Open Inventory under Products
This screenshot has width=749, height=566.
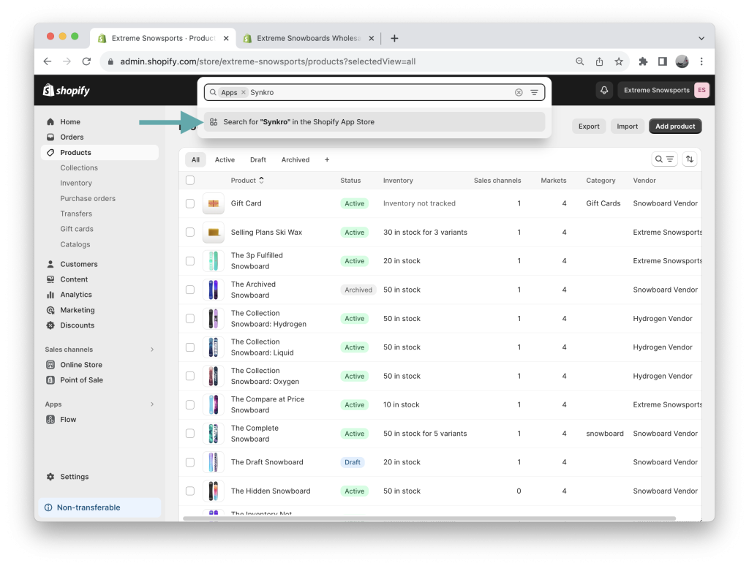[76, 183]
